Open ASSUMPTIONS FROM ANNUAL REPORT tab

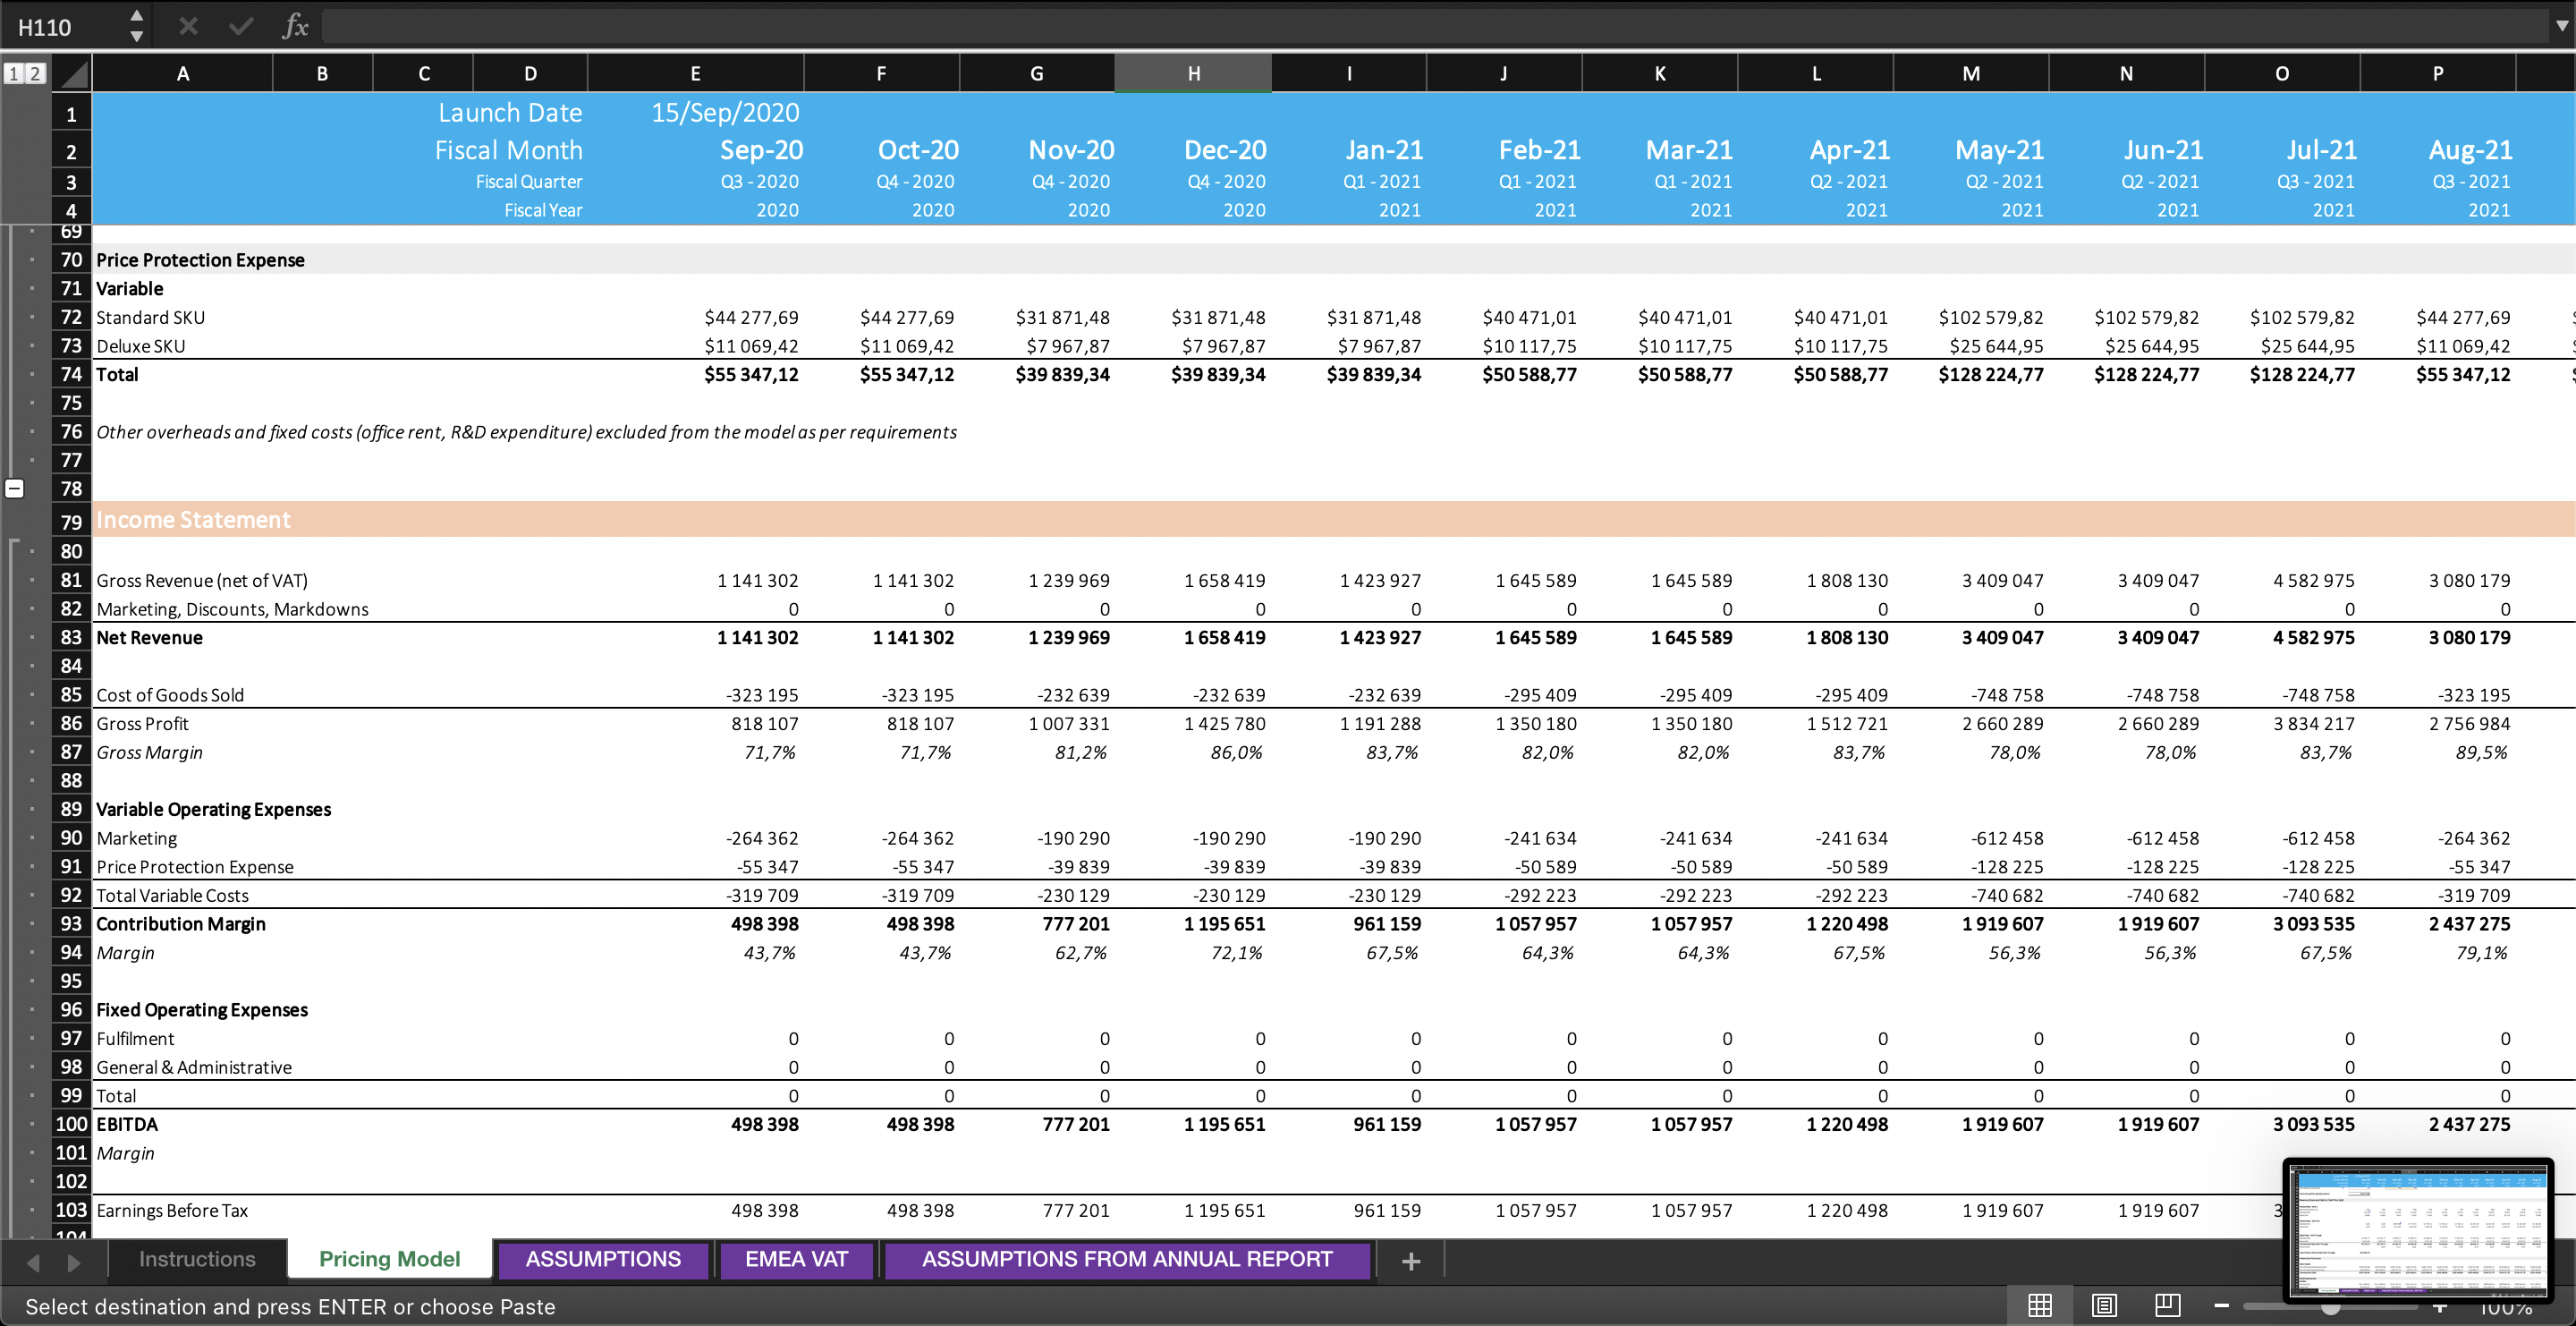coord(1127,1259)
